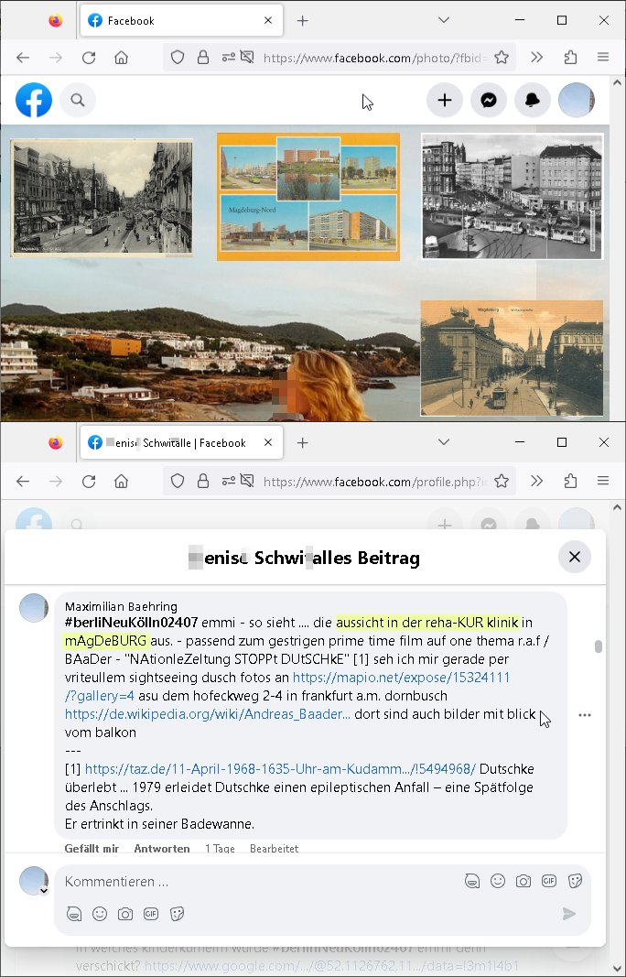Image resolution: width=626 pixels, height=977 pixels.
Task: Send the comment with arrow button
Action: point(568,914)
